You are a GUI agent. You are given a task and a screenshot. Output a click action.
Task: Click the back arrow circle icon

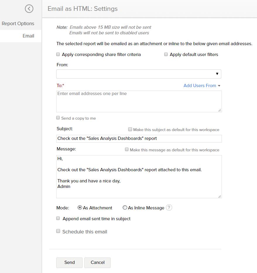(29, 9)
